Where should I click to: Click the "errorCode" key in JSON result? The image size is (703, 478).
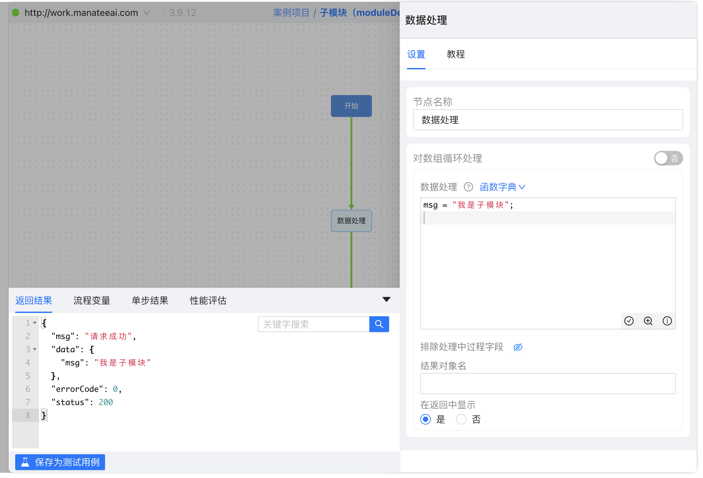pyautogui.click(x=77, y=389)
